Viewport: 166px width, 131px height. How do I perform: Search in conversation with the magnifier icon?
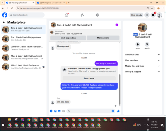coord(147,44)
